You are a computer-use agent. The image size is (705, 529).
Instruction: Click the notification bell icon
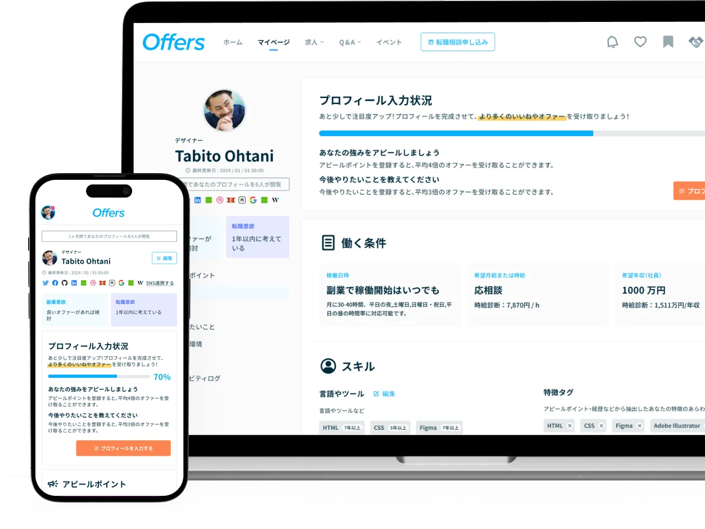point(612,42)
